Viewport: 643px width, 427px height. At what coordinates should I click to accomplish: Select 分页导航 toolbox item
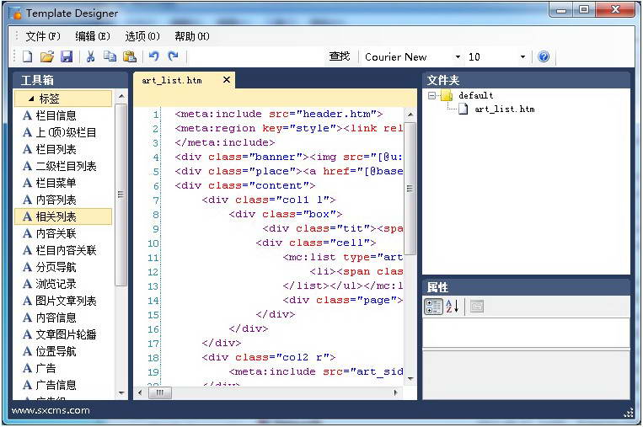62,267
